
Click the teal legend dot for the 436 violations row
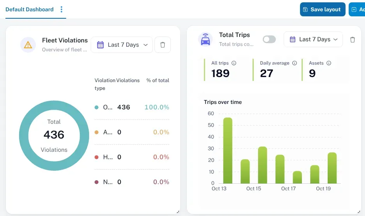point(97,107)
